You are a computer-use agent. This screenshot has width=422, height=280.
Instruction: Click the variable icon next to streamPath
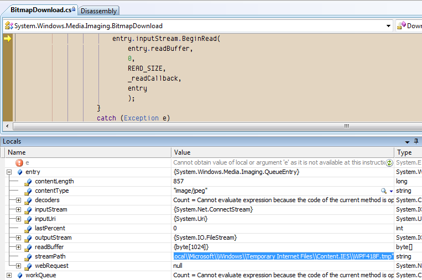pyautogui.click(x=28, y=256)
